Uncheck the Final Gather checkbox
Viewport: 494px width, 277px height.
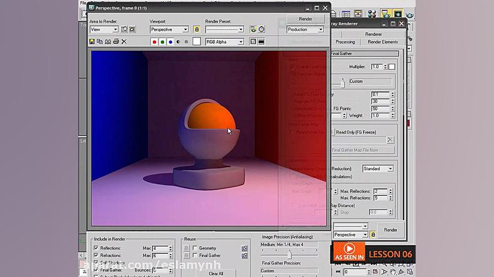click(x=96, y=269)
